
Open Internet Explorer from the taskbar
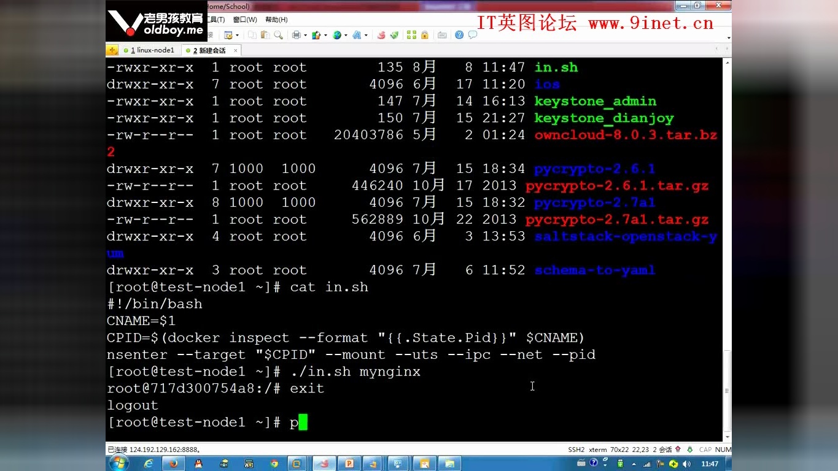tap(149, 464)
